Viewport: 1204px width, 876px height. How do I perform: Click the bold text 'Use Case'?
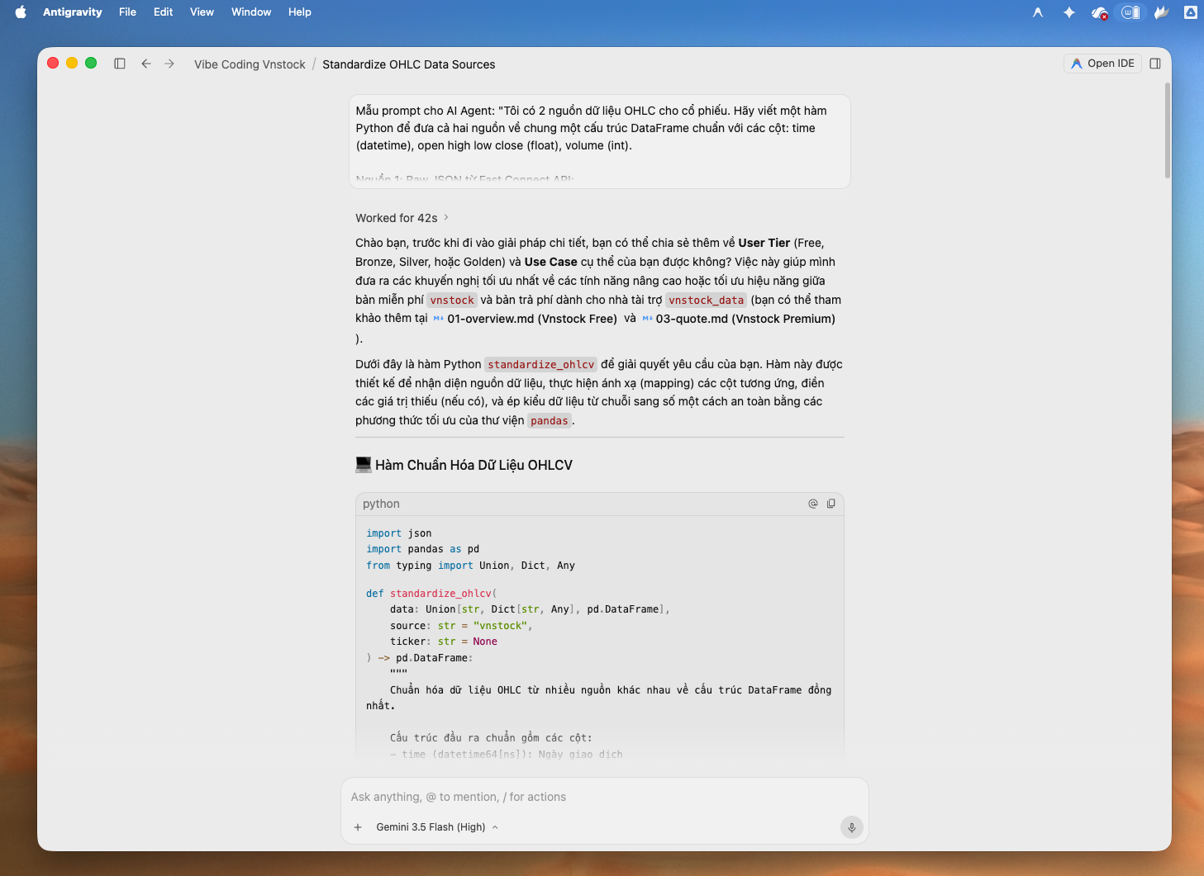coord(551,262)
